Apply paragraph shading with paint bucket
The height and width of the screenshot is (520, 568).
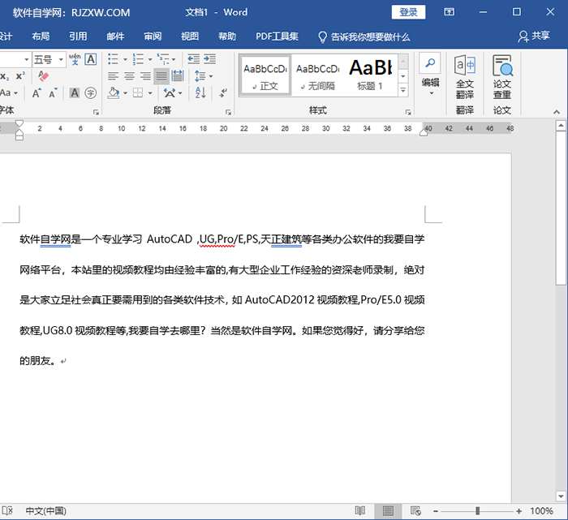click(x=114, y=93)
